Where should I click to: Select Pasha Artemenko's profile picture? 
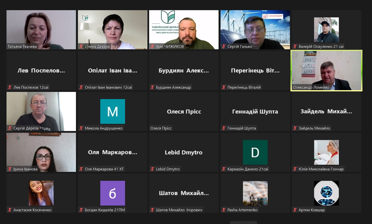255,193
